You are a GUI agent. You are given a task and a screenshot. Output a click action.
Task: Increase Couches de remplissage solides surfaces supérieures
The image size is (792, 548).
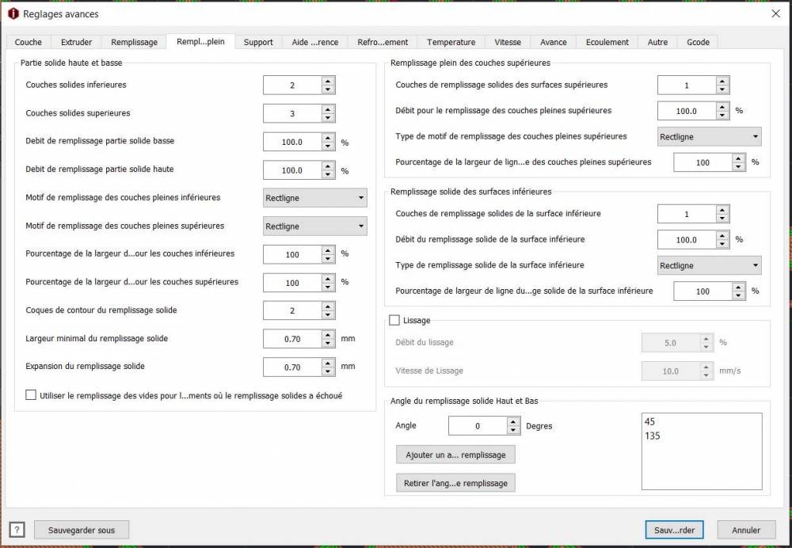click(722, 81)
